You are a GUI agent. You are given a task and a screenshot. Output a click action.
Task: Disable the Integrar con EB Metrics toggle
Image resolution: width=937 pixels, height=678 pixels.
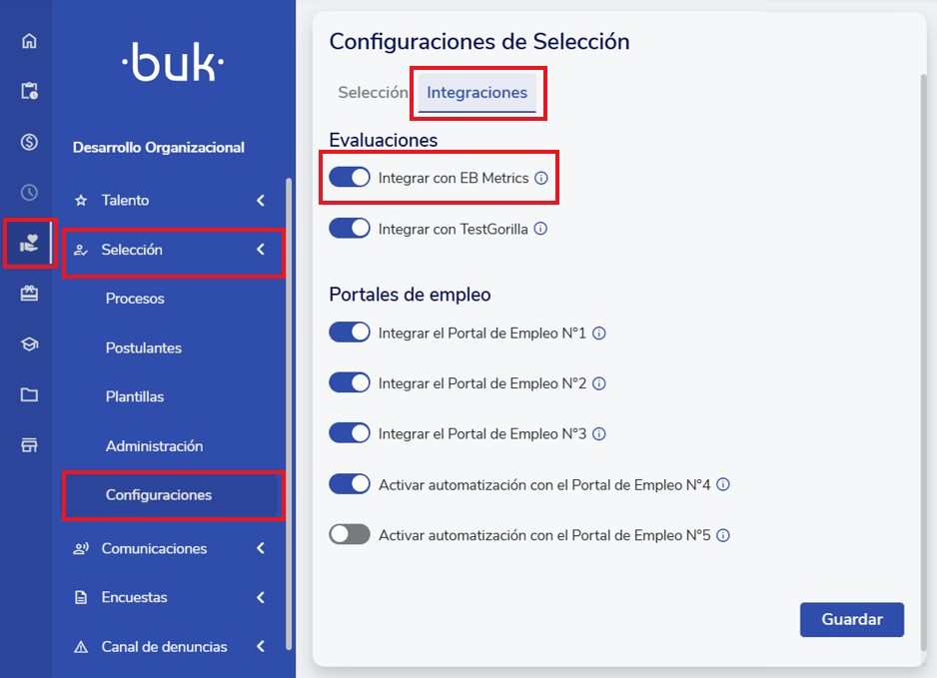point(350,178)
